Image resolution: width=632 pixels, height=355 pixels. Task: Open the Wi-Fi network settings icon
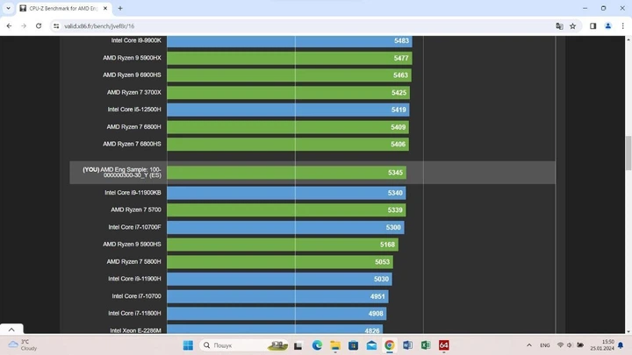pyautogui.click(x=560, y=345)
